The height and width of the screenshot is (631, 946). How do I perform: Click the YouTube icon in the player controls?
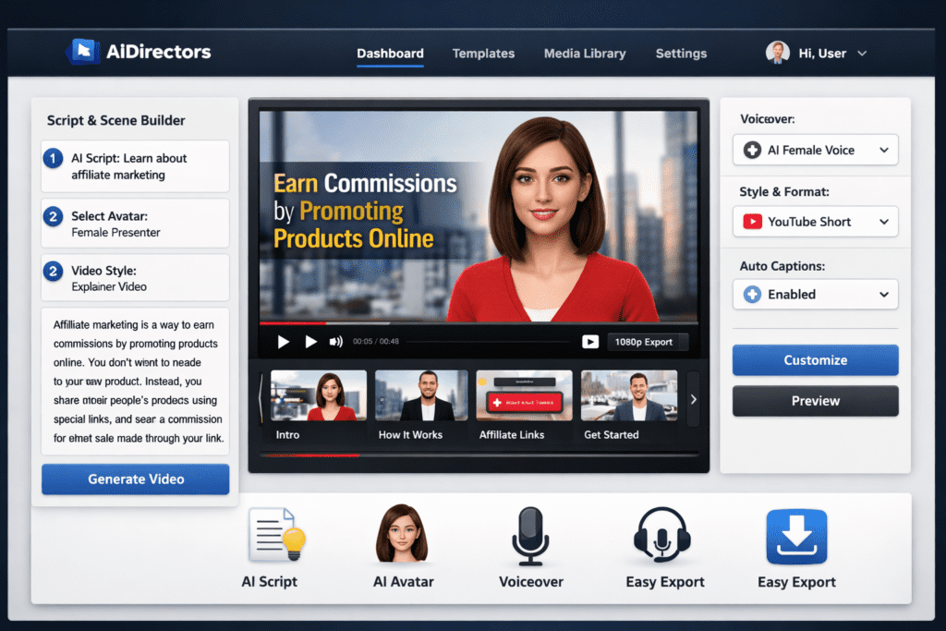pyautogui.click(x=589, y=341)
